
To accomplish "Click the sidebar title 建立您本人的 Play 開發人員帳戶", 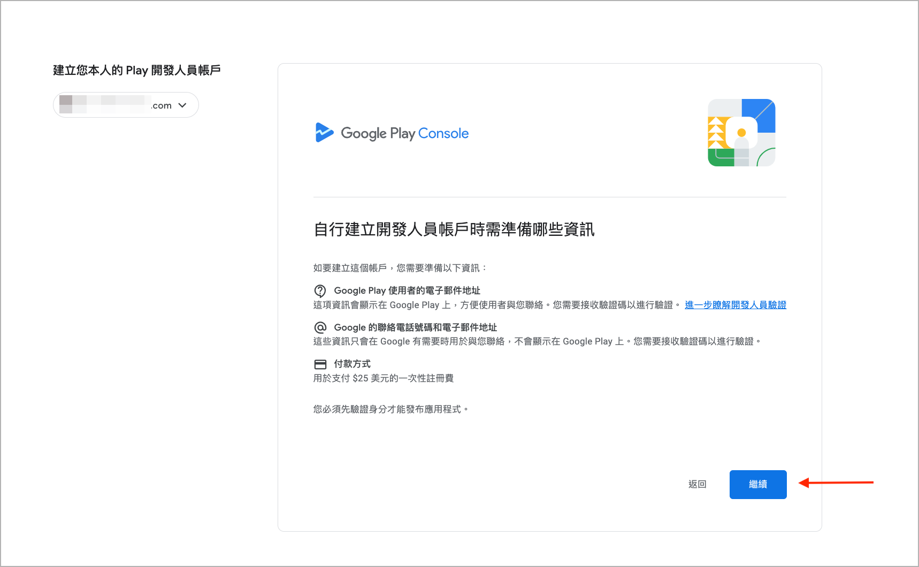I will point(137,71).
